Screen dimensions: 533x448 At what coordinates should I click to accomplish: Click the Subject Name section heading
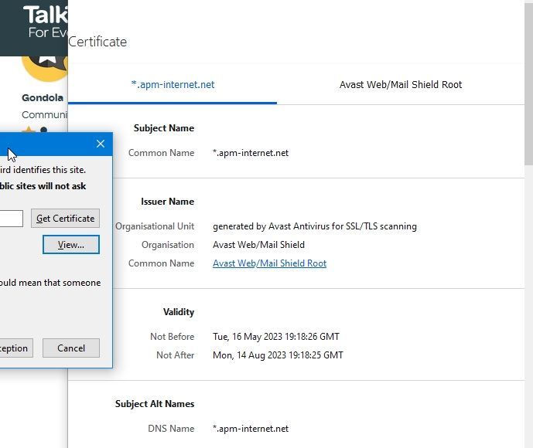click(x=164, y=128)
